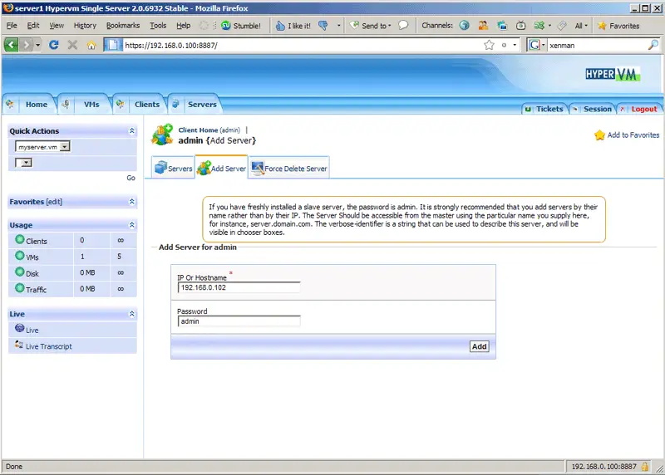The image size is (665, 475).
Task: Expand the All channels dropdown
Action: tap(581, 26)
